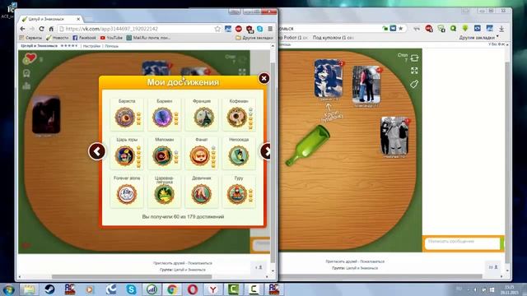Click Группа: Целуй и Знакомься link in right window
This screenshot has height=296, width=527.
[x=355, y=268]
